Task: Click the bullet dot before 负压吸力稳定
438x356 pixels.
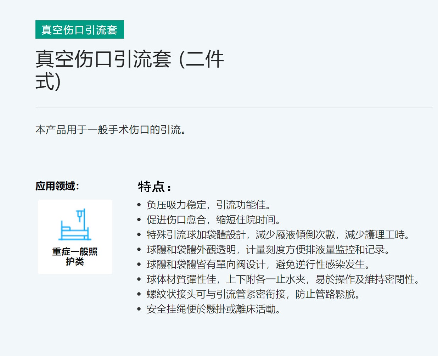Action: pos(139,205)
